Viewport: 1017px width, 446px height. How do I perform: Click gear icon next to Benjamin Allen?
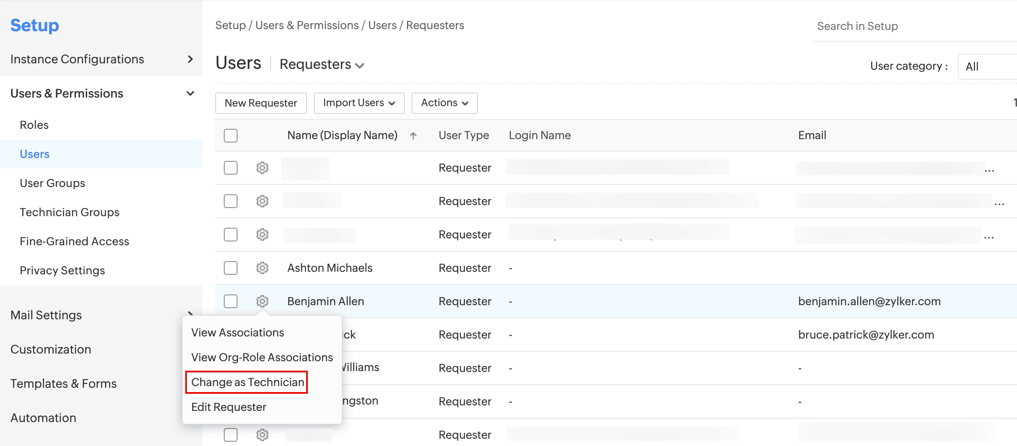click(x=262, y=301)
